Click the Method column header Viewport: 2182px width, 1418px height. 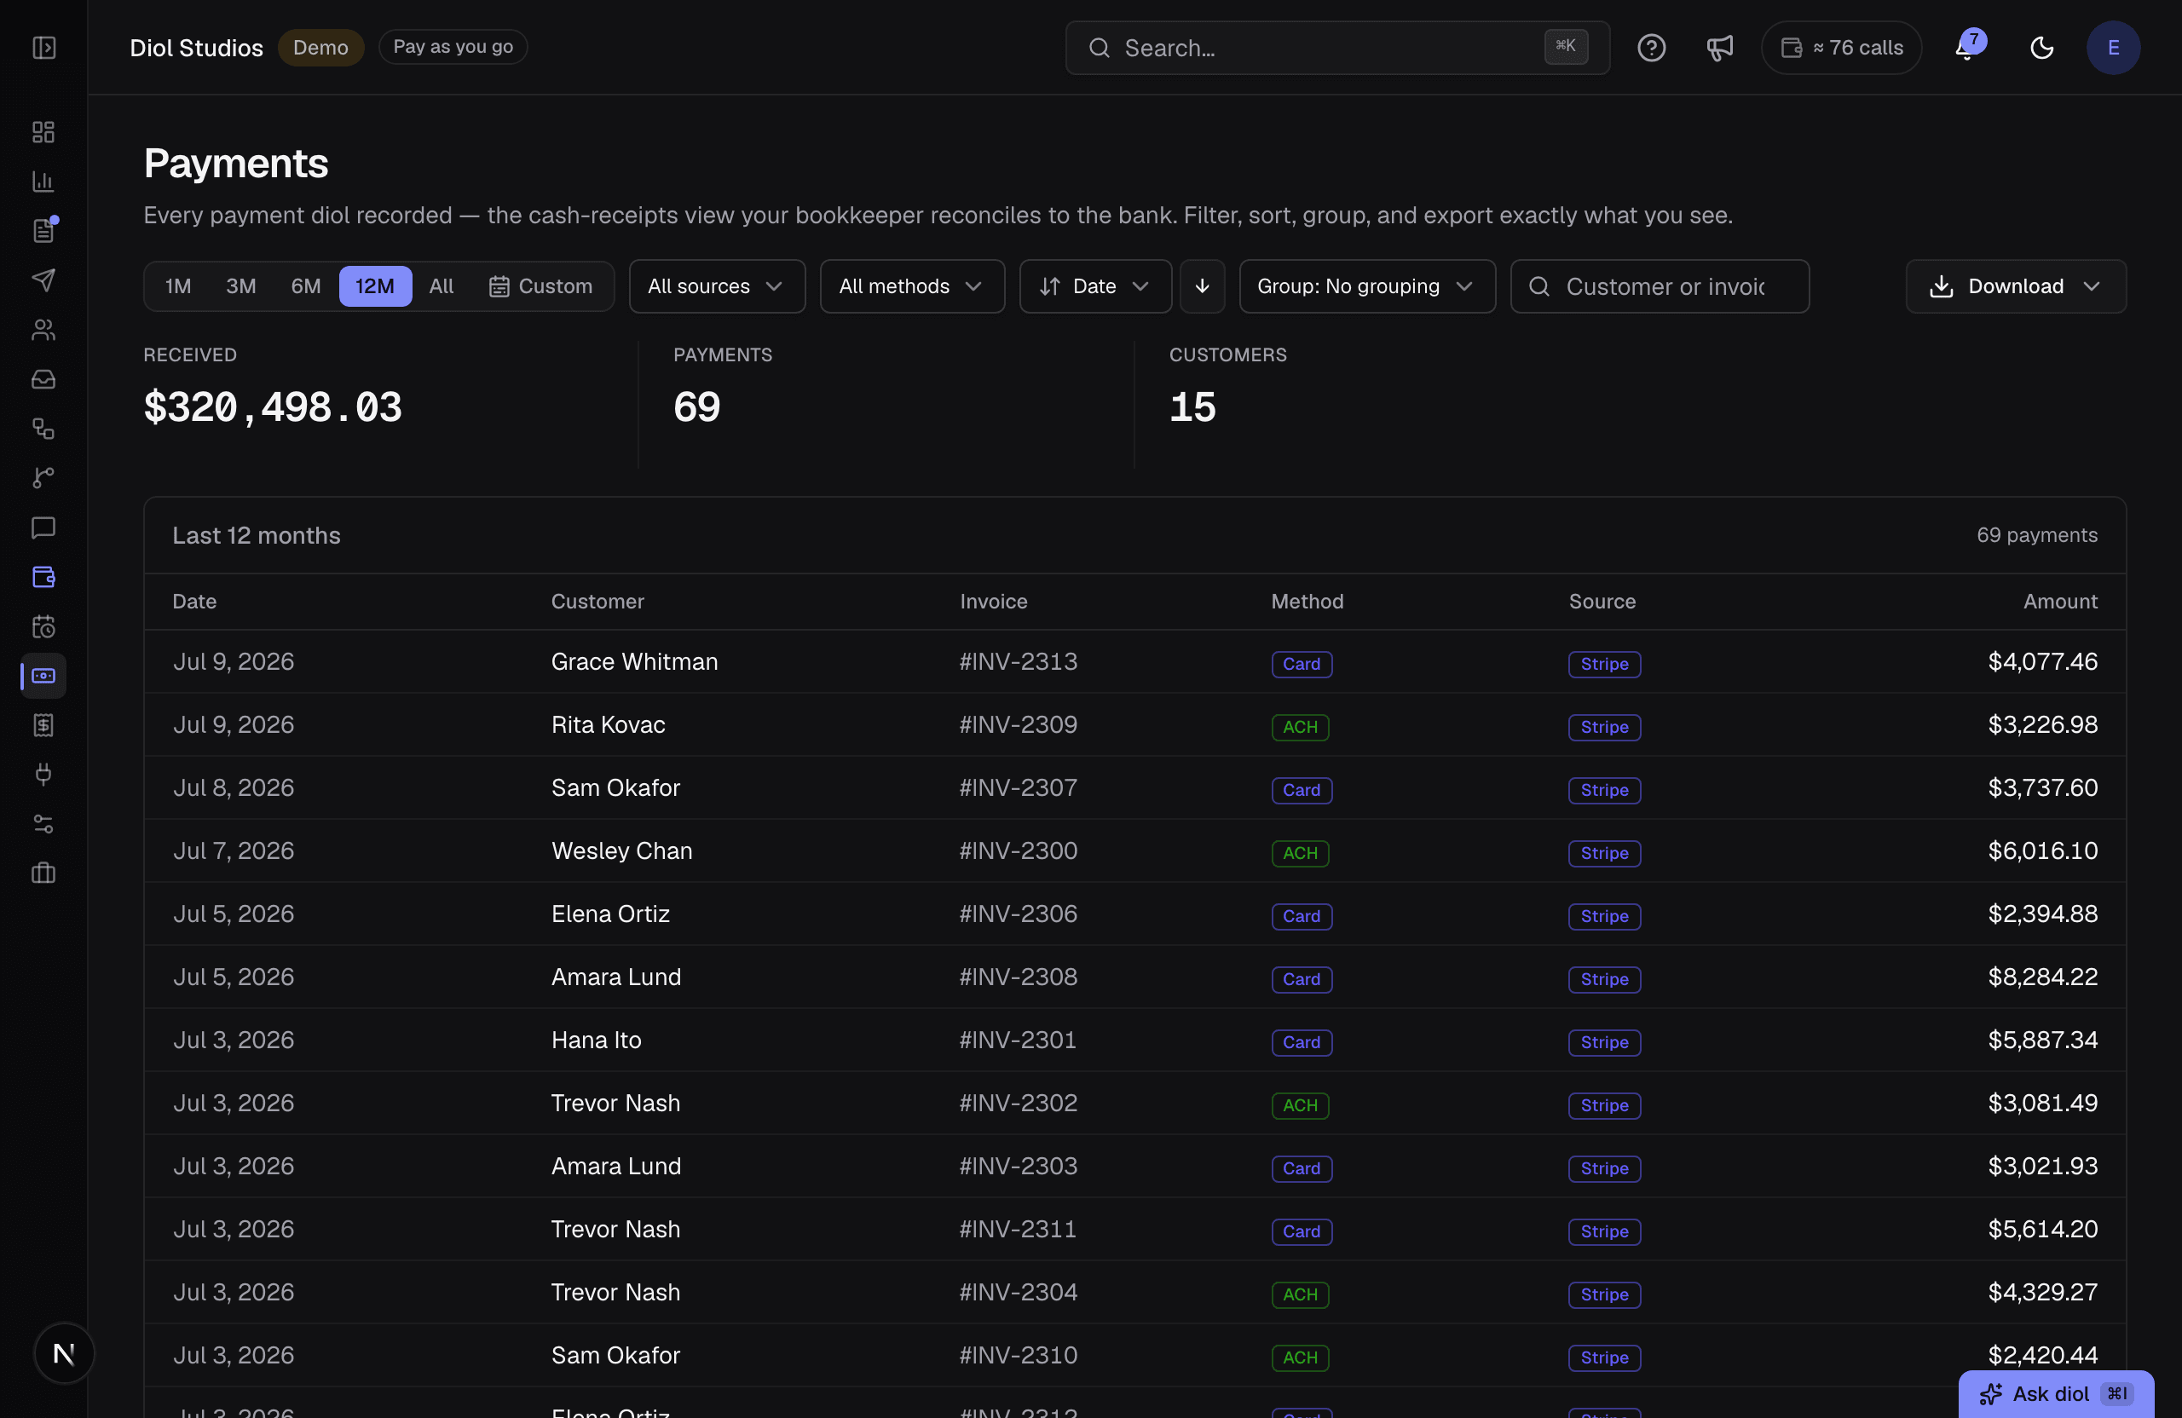[x=1307, y=602]
